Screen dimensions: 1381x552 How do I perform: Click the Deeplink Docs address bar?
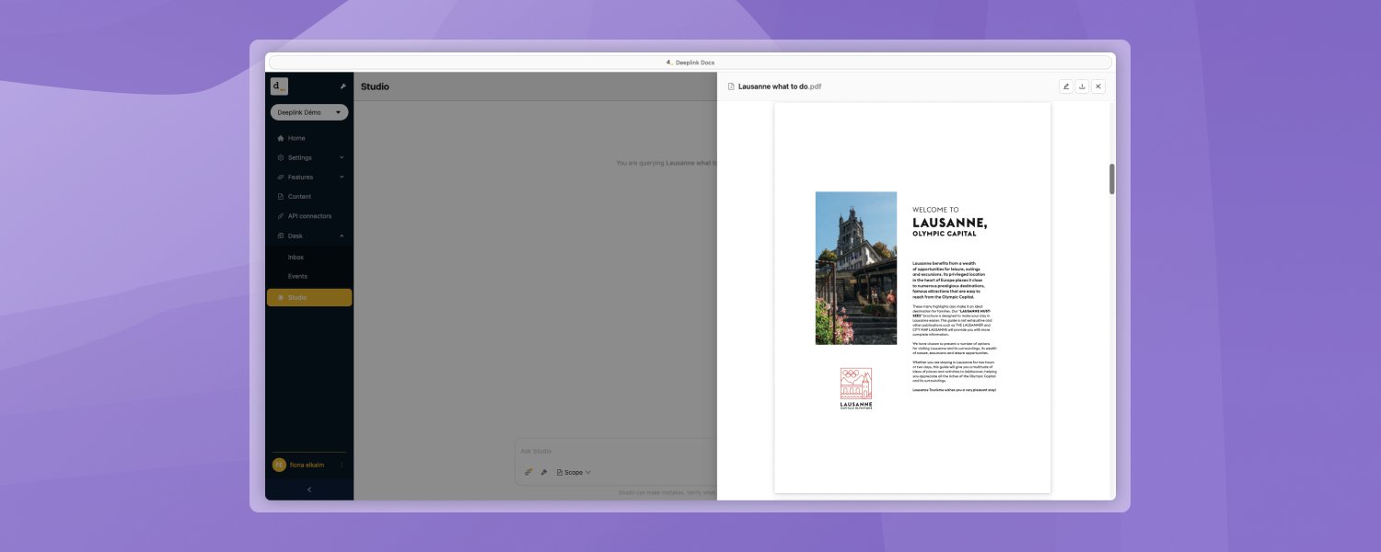pyautogui.click(x=690, y=62)
